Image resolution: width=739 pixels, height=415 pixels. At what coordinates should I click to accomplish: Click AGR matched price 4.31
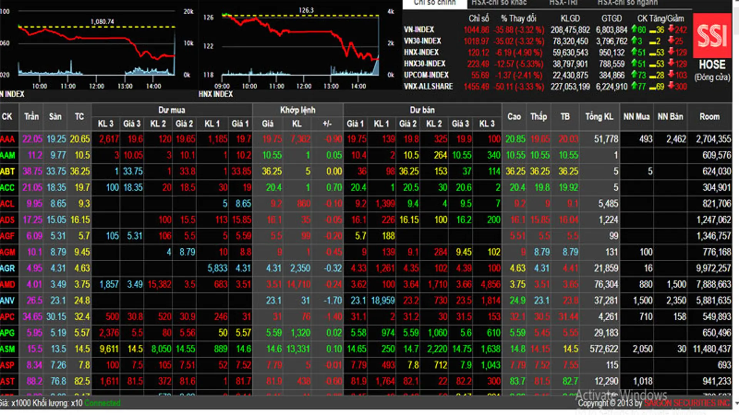(x=274, y=268)
